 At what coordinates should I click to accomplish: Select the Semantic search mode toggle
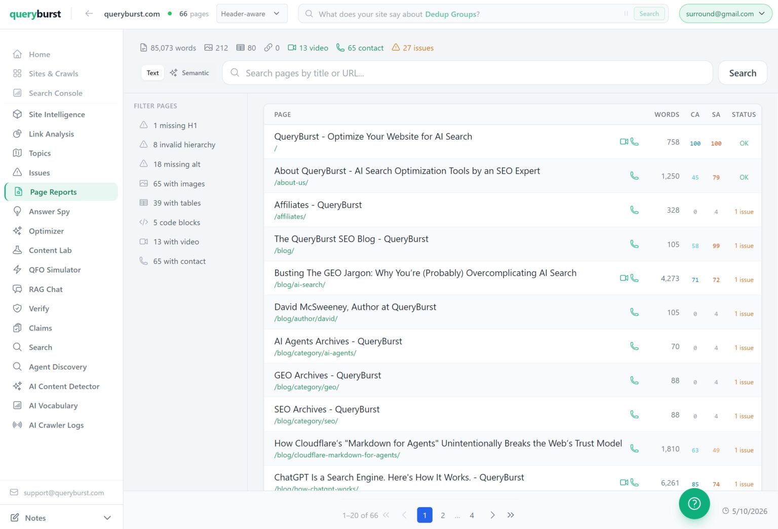(x=189, y=73)
